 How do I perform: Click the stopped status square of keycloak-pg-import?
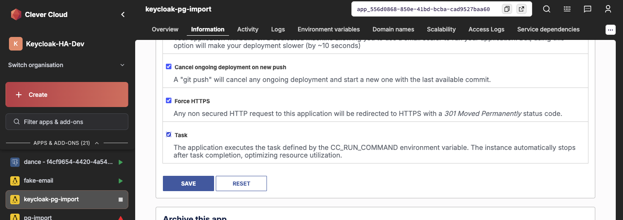121,200
